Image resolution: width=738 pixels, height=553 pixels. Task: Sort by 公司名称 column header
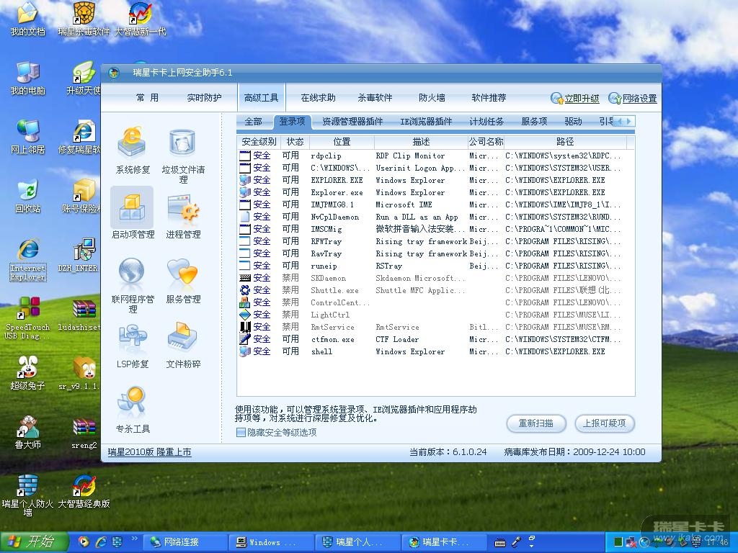[486, 142]
